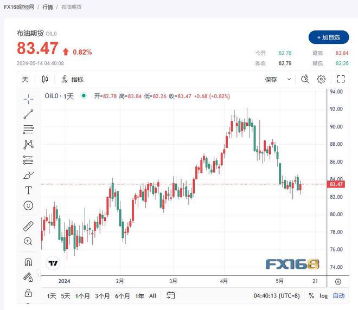
Task: Open candlestick chart style selector
Action: pyautogui.click(x=45, y=79)
